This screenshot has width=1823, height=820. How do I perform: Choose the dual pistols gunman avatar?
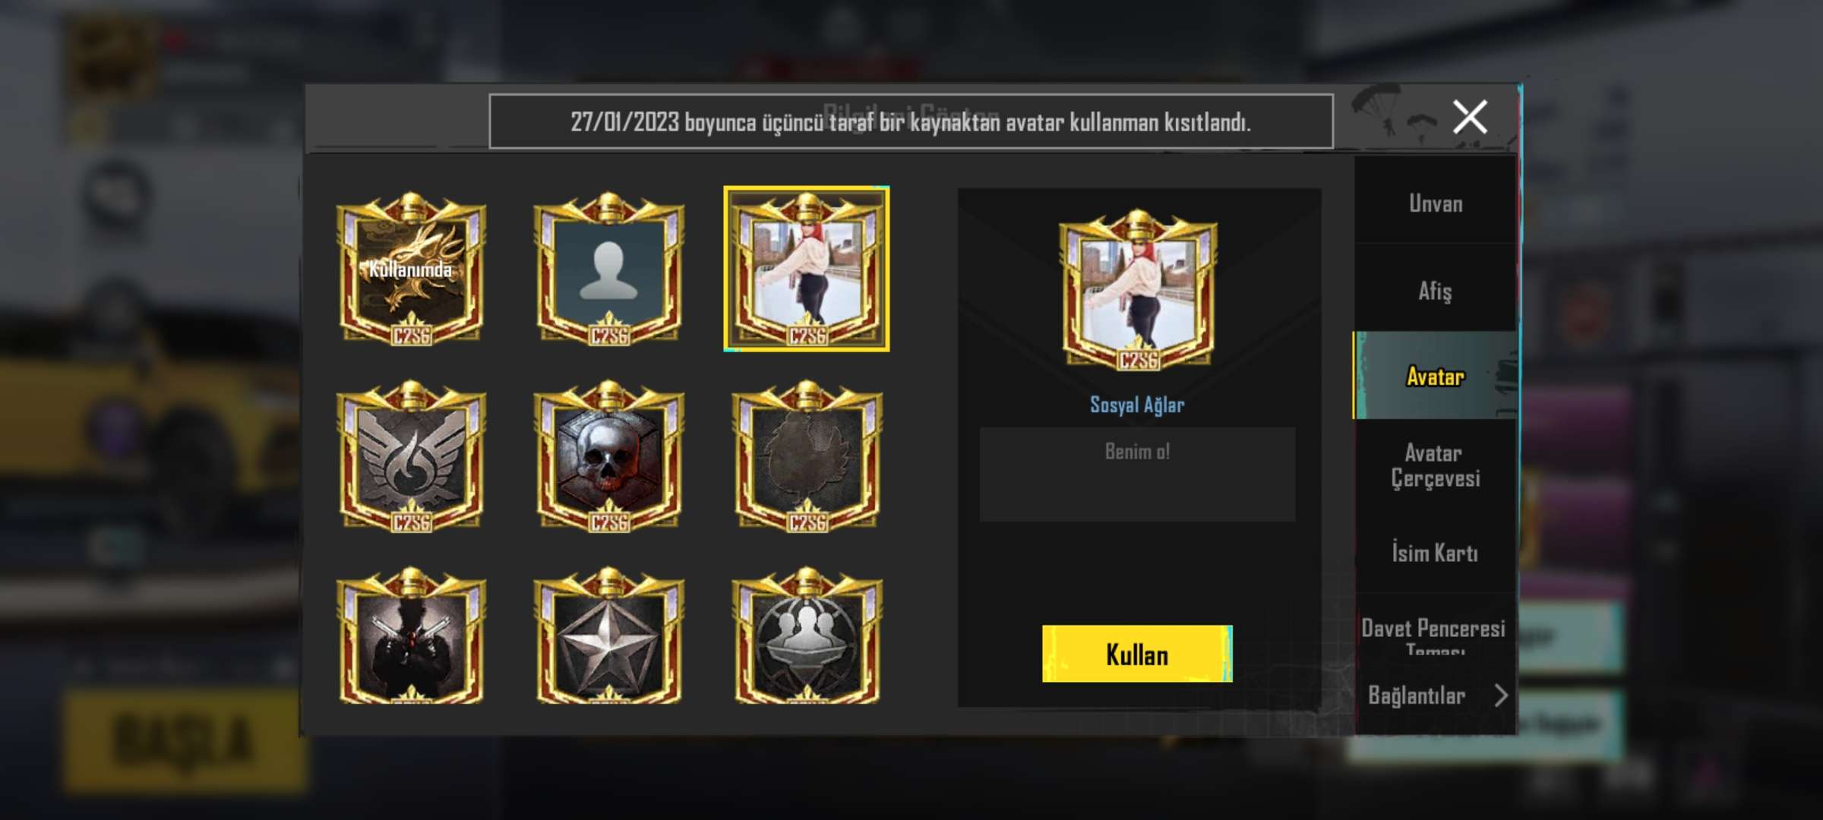pyautogui.click(x=411, y=636)
